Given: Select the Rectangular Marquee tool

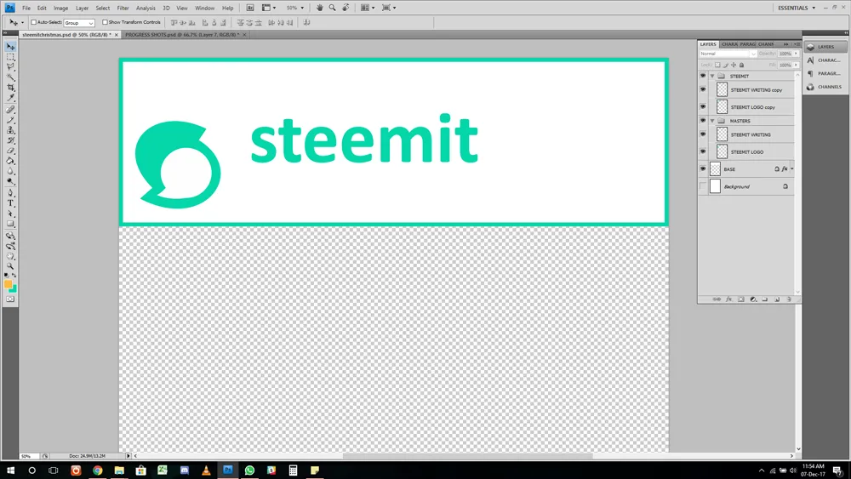Looking at the screenshot, I should 10,57.
